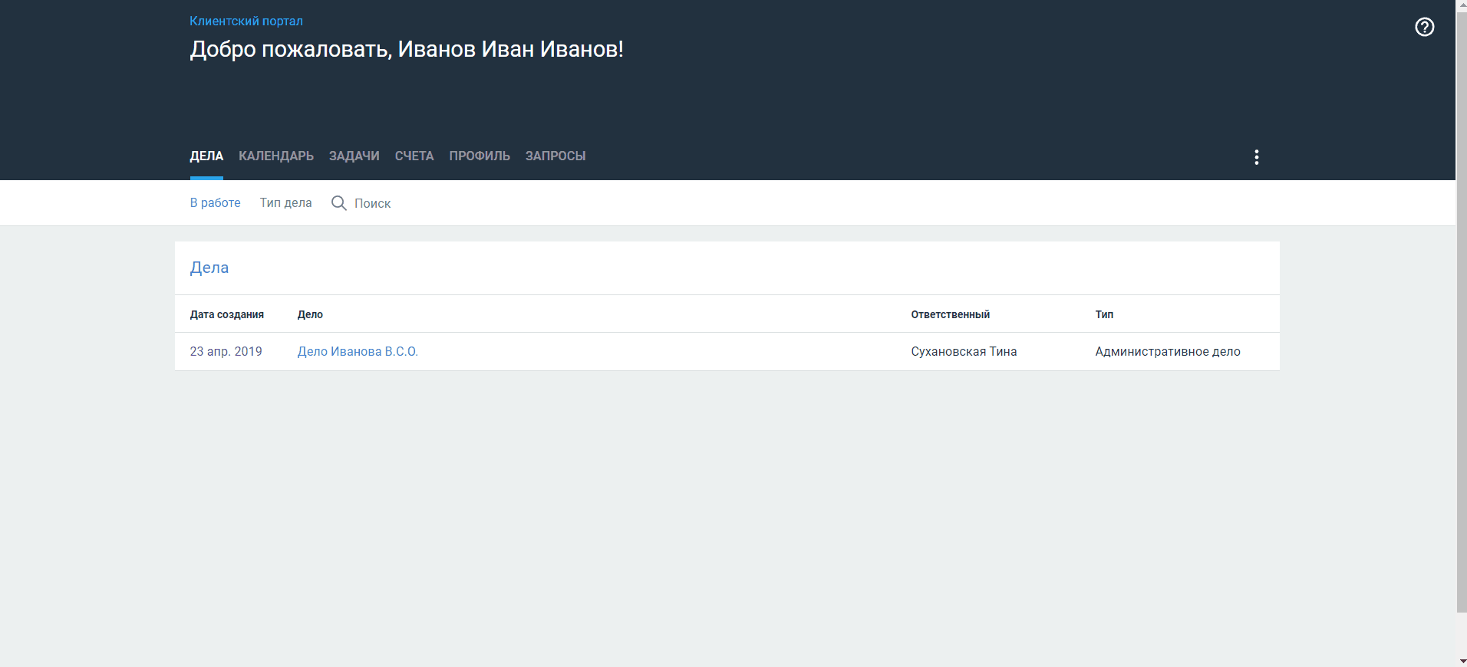Click the "Ответственный" column header

(950, 315)
